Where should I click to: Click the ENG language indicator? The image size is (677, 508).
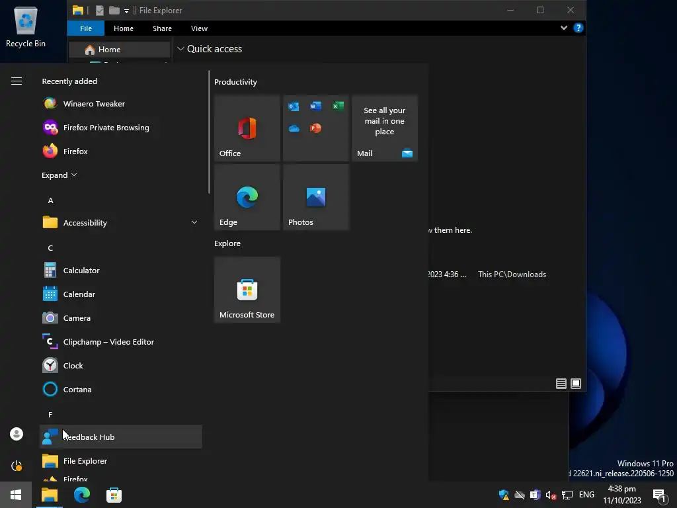(x=587, y=495)
